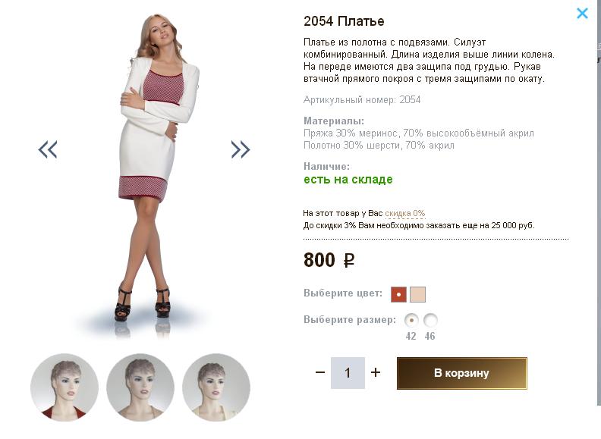The image size is (601, 439).
Task: Decrease quantity with the minus icon
Action: [x=320, y=373]
